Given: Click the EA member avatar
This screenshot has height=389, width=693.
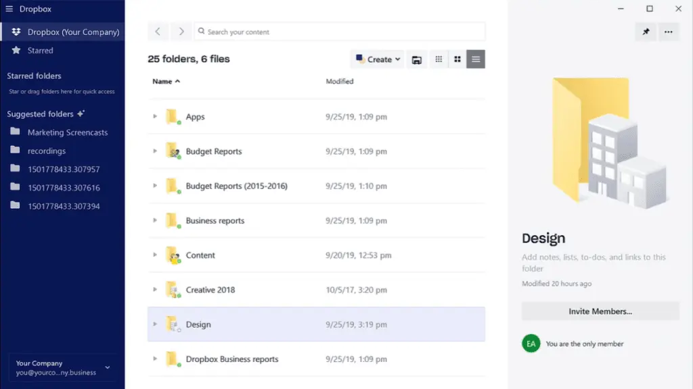Looking at the screenshot, I should point(531,344).
